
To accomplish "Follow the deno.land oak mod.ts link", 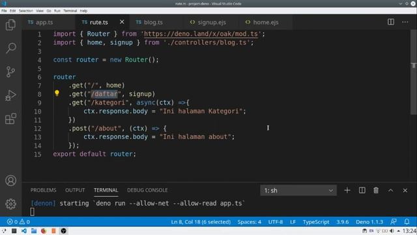I will 201,34.
